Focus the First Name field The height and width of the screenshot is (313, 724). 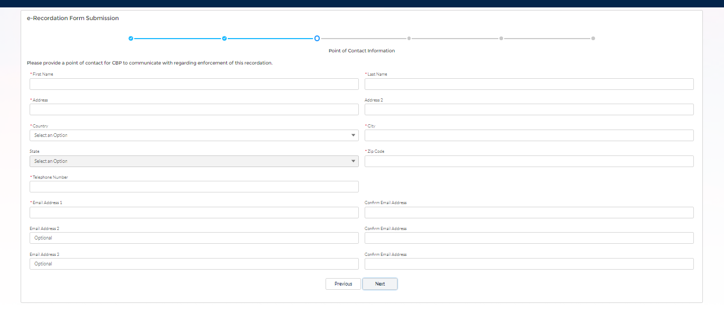[x=194, y=84]
